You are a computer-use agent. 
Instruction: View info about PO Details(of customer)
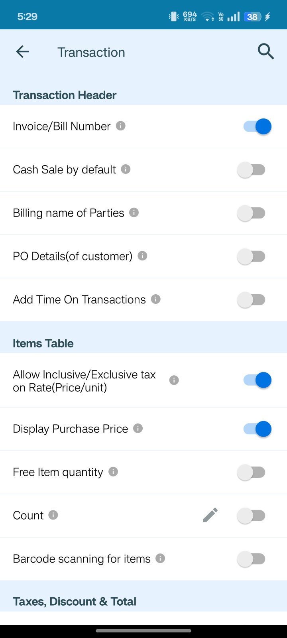point(142,256)
